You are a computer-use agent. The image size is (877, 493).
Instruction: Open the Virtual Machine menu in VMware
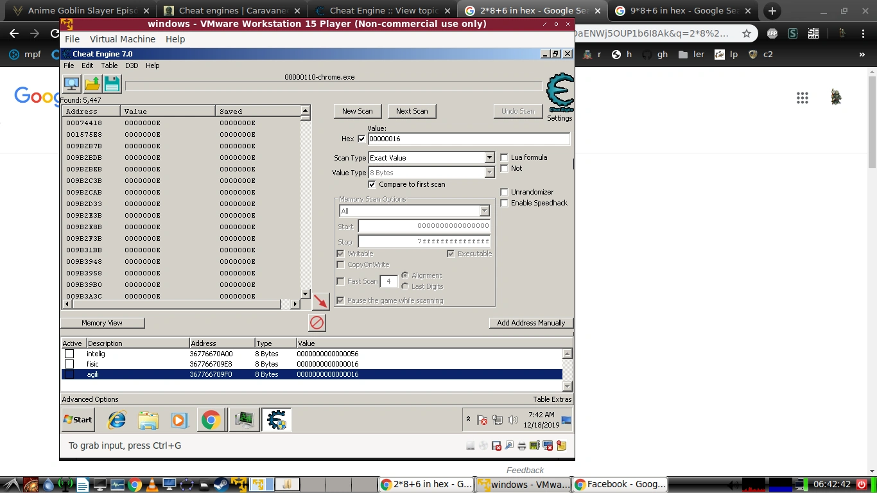(x=122, y=39)
